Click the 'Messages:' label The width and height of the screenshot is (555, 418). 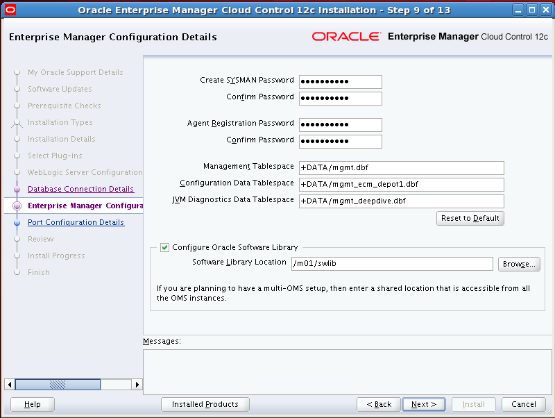162,341
